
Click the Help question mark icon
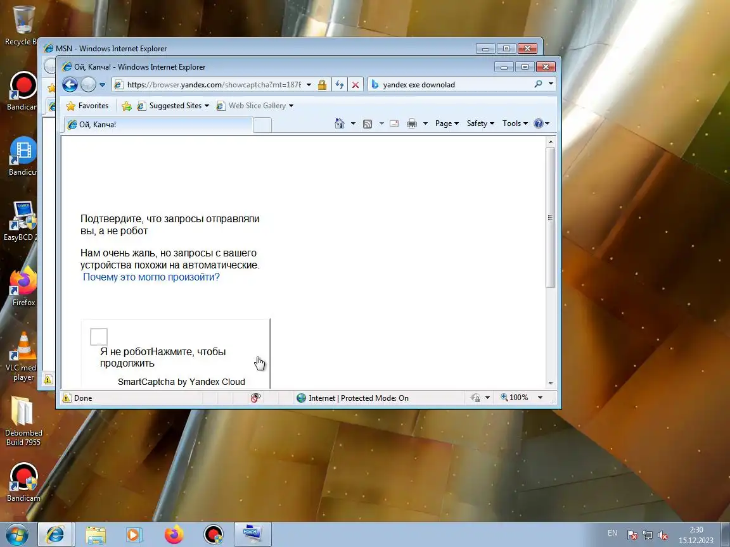pyautogui.click(x=539, y=123)
